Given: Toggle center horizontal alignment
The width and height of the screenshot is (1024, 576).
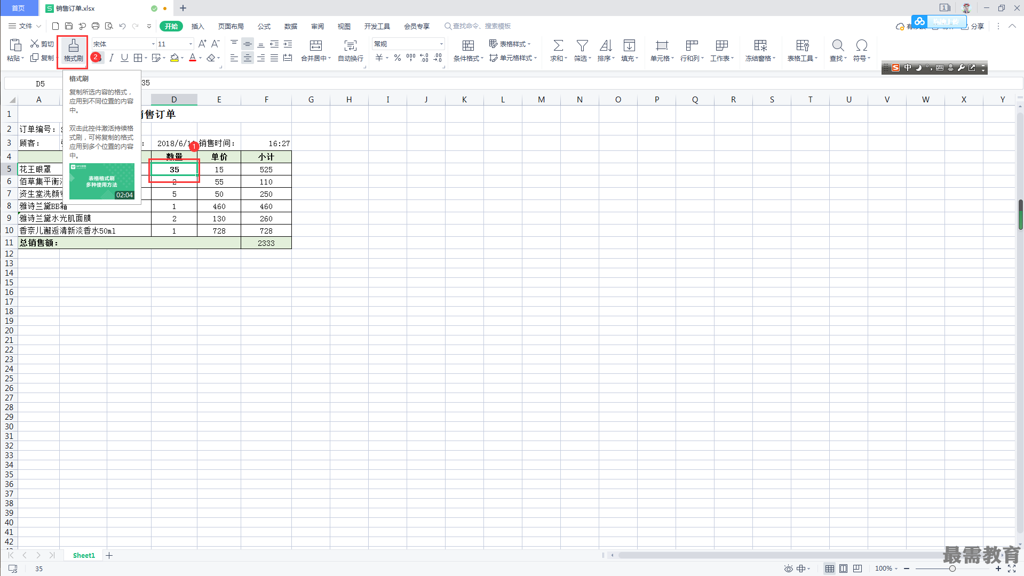Looking at the screenshot, I should [248, 58].
